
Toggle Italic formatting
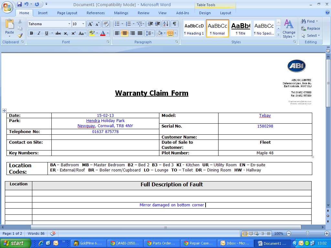click(39, 33)
